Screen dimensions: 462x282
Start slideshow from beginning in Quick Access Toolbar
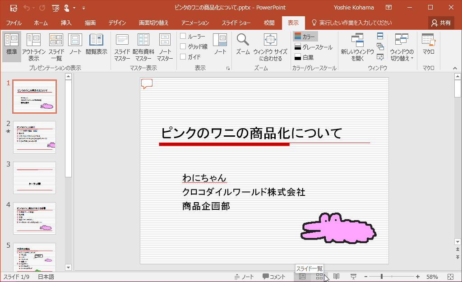point(55,8)
